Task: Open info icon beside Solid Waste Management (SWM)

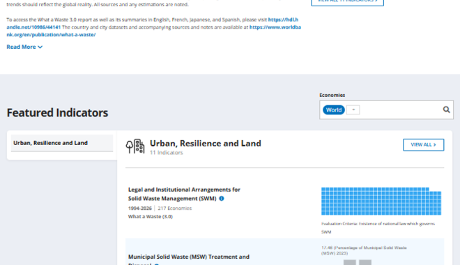Action: (x=222, y=199)
